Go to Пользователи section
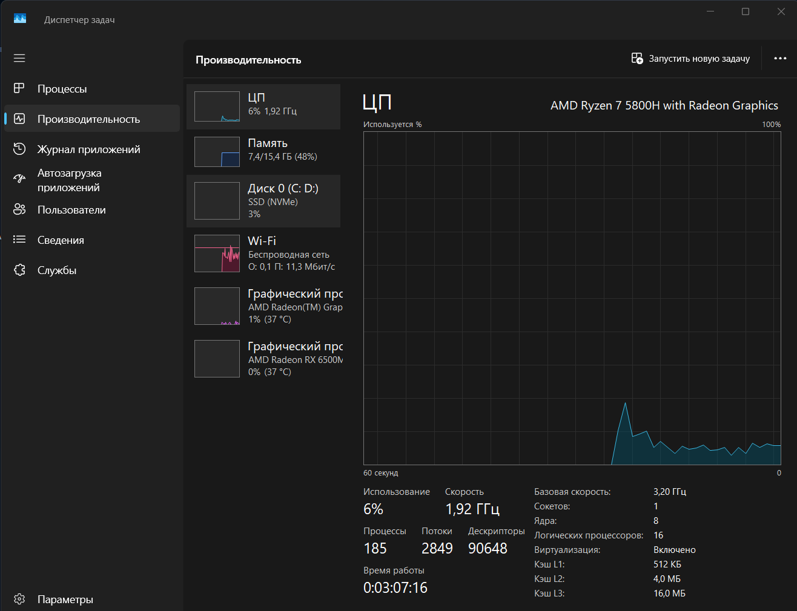Viewport: 797px width, 611px height. (x=92, y=209)
